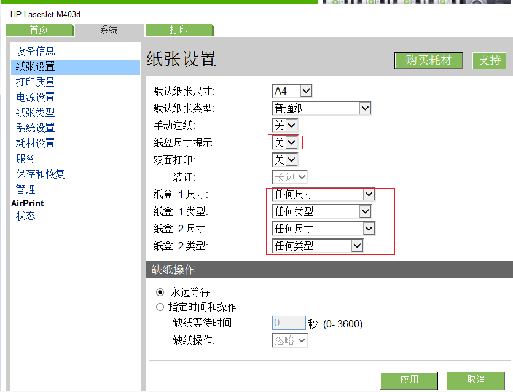
Task: Click the 应用 button
Action: pyautogui.click(x=409, y=380)
